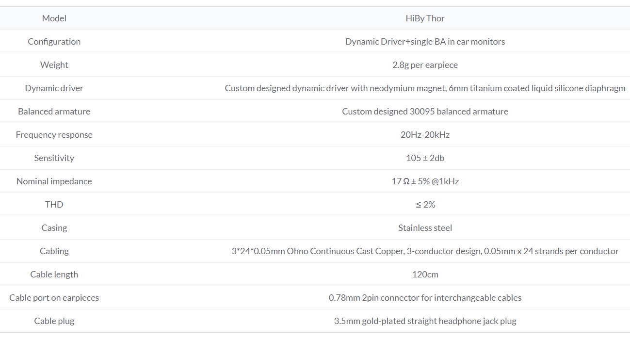Click the Stainless steel casing value

coord(425,227)
